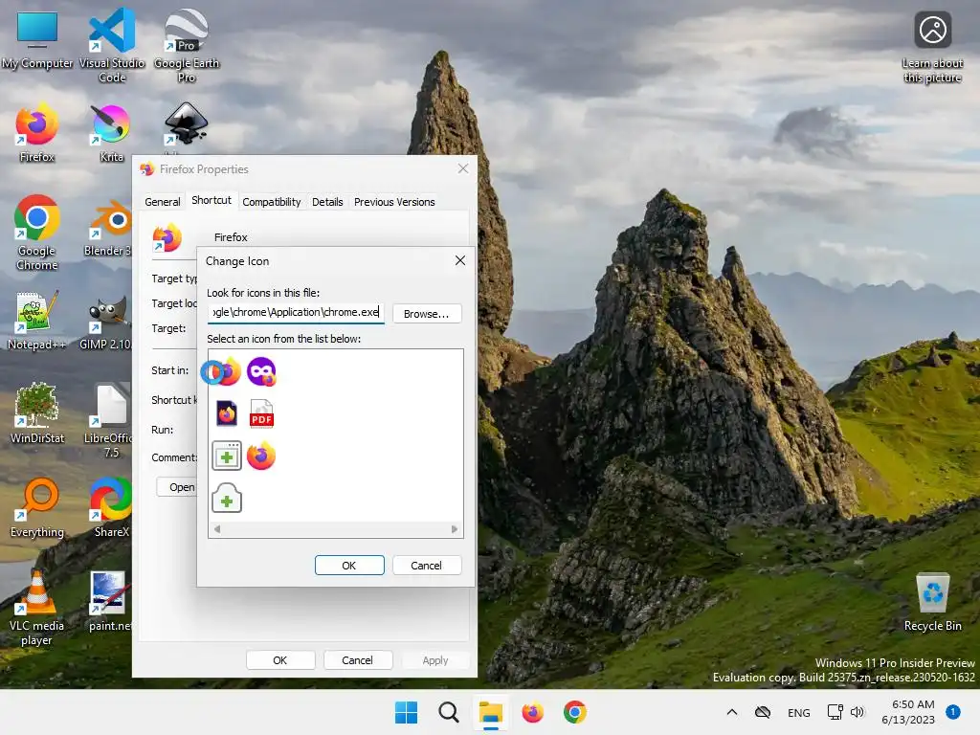The image size is (980, 735).
Task: Click the icon file path input field
Action: point(296,313)
